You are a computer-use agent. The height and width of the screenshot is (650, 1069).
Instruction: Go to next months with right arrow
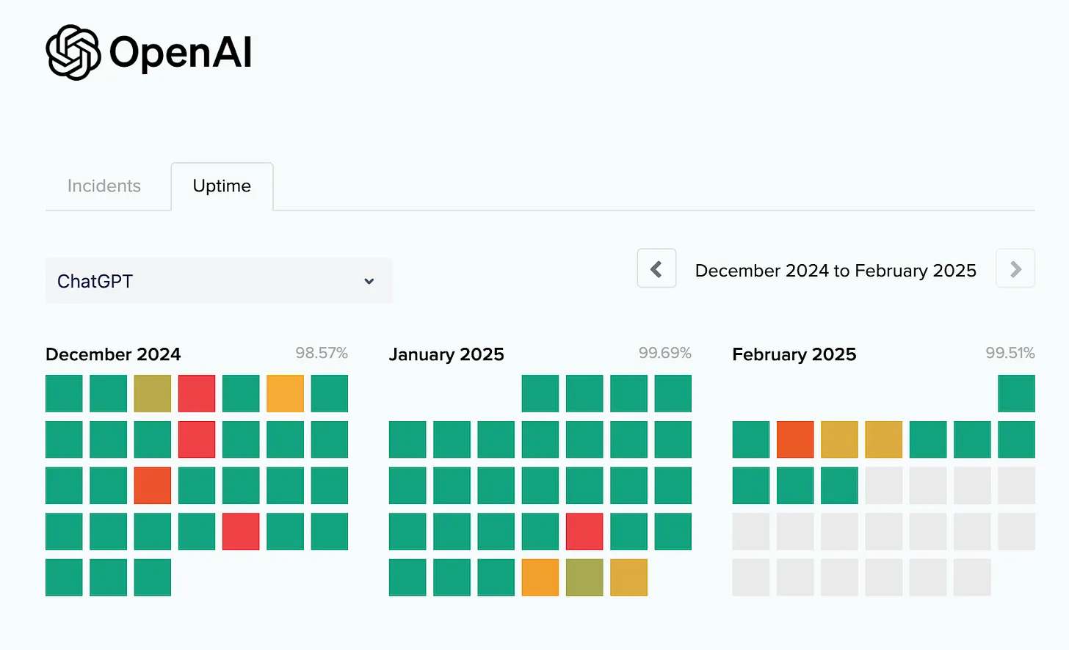(1015, 269)
